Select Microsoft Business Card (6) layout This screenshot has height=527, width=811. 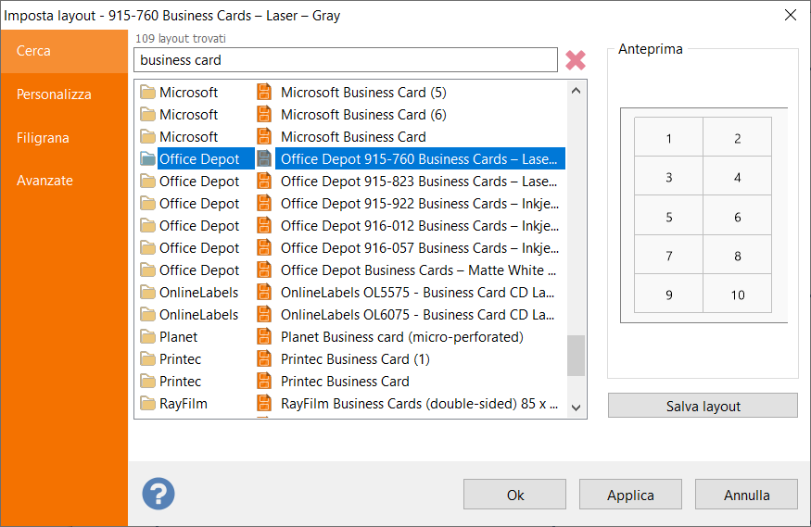click(x=363, y=115)
